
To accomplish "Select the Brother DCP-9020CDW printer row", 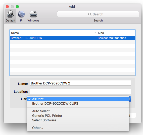I will (72, 38).
